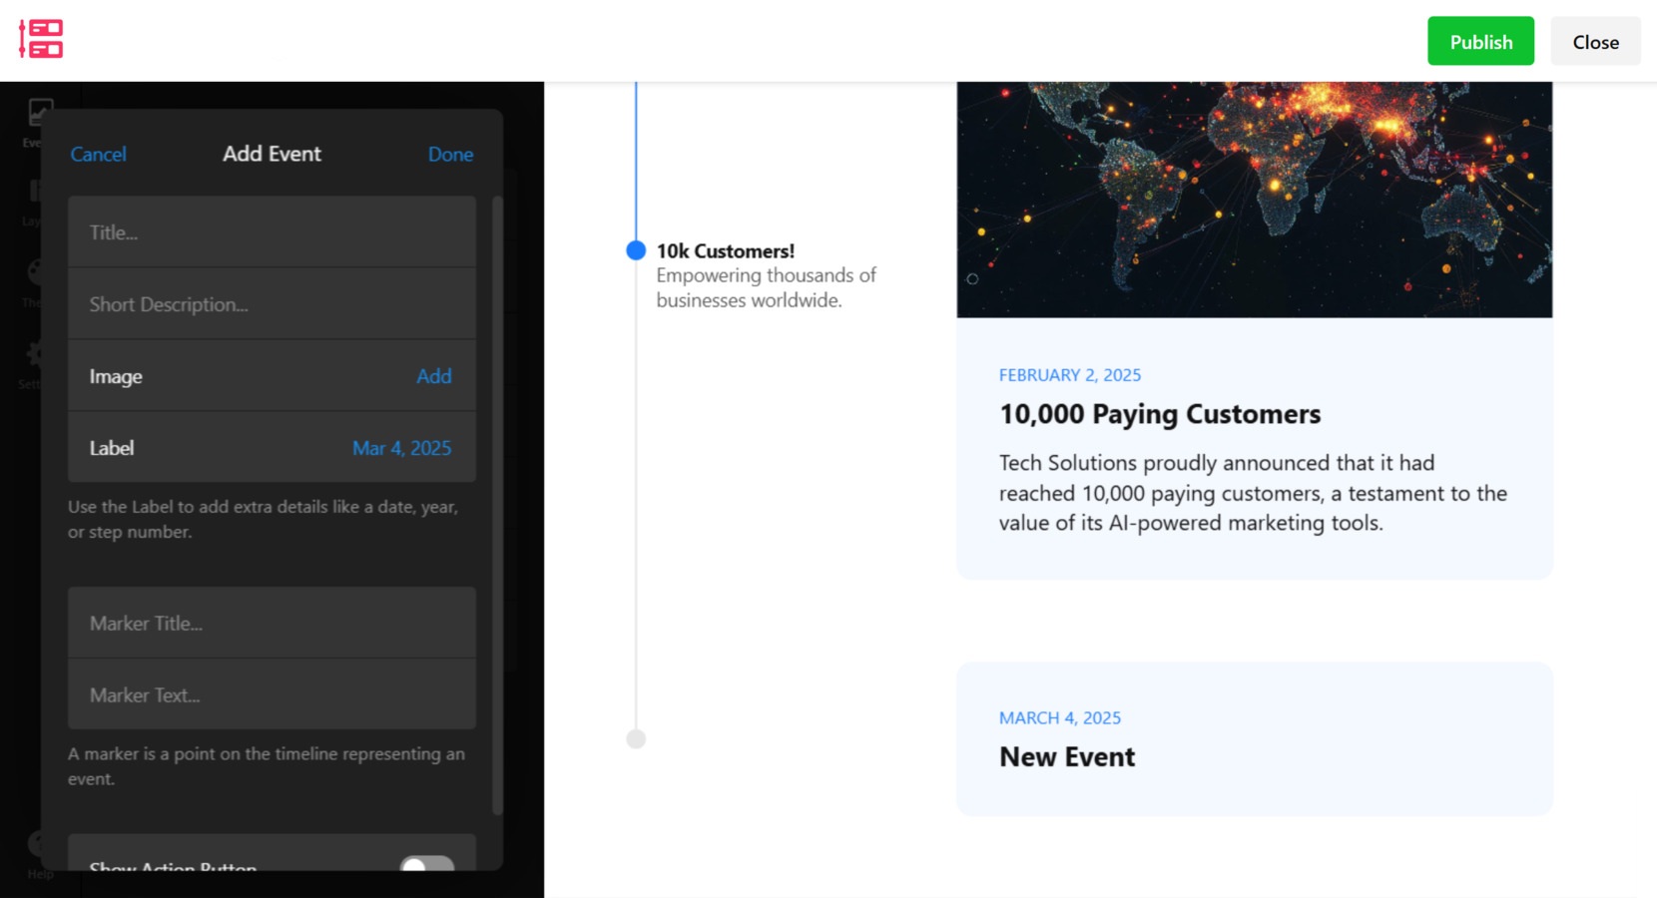Click the Marker Title field
1657x898 pixels.
click(271, 623)
